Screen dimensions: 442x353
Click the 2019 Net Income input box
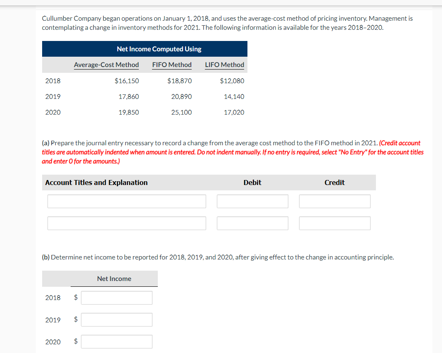[x=116, y=319]
